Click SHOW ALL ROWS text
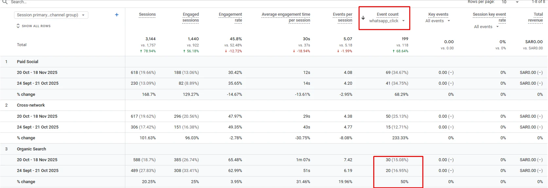Screen dimensions: 548x188 click(x=36, y=26)
